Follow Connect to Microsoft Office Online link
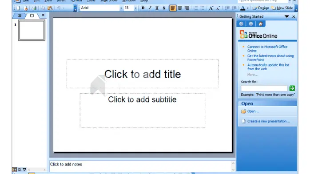This screenshot has height=174, width=310. 267,48
